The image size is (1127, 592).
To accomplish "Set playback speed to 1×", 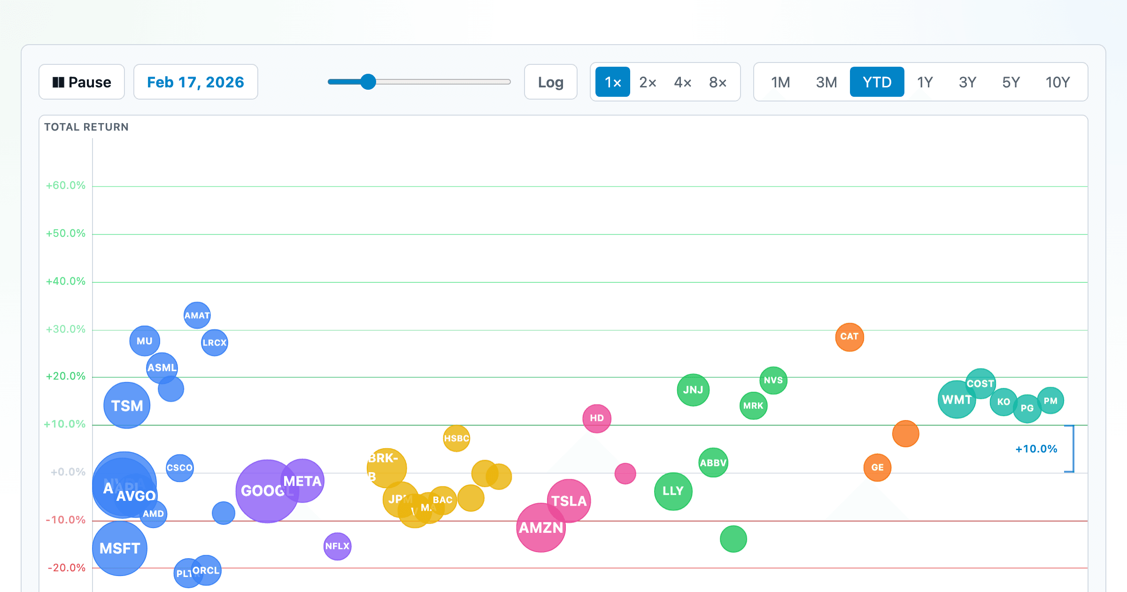I will click(613, 82).
